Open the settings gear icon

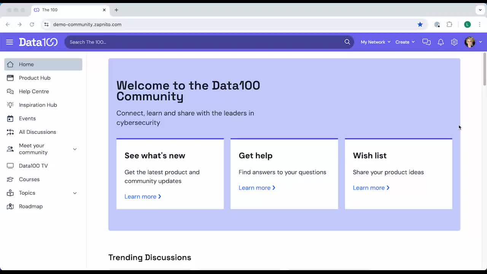[454, 42]
